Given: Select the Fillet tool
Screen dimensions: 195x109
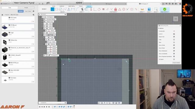Looking at the screenshot, I should click(x=78, y=9).
